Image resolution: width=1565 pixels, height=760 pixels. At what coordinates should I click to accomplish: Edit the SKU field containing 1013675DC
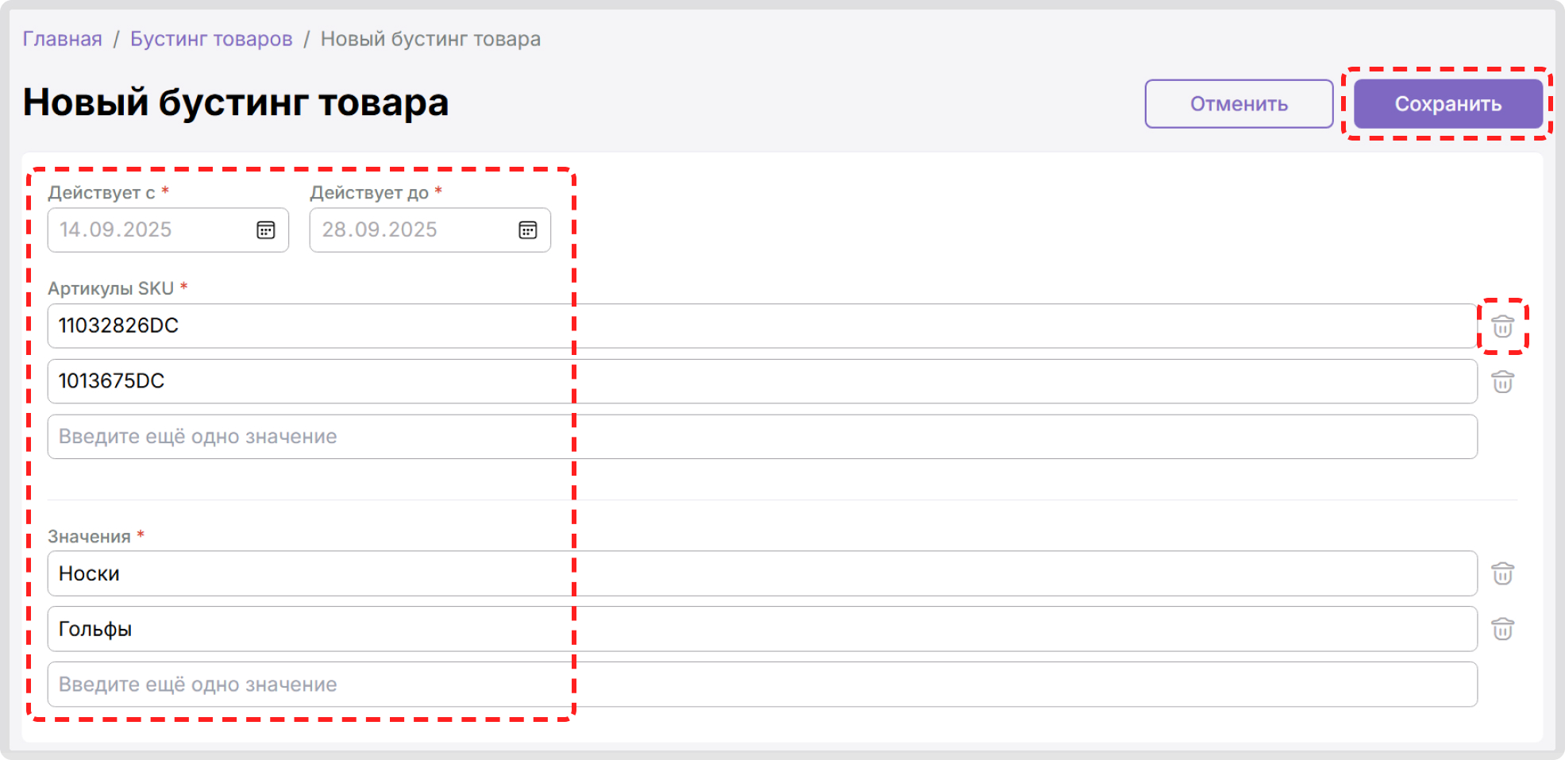[x=761, y=381]
